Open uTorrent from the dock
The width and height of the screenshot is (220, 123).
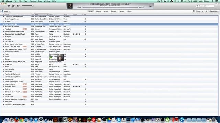(x=167, y=120)
